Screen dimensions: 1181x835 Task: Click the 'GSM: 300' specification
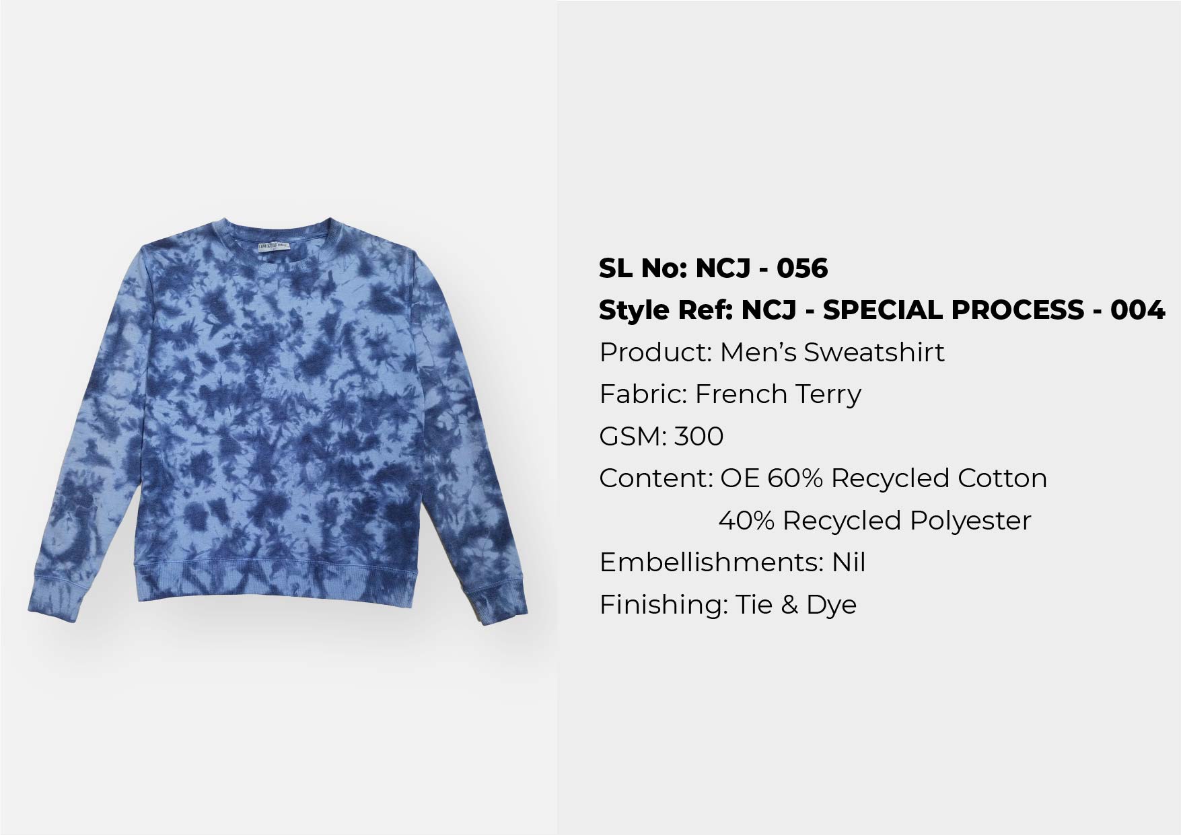click(661, 436)
